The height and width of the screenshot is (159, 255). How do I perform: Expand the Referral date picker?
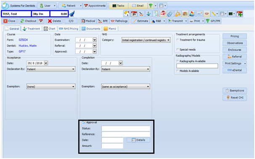coord(95,46)
